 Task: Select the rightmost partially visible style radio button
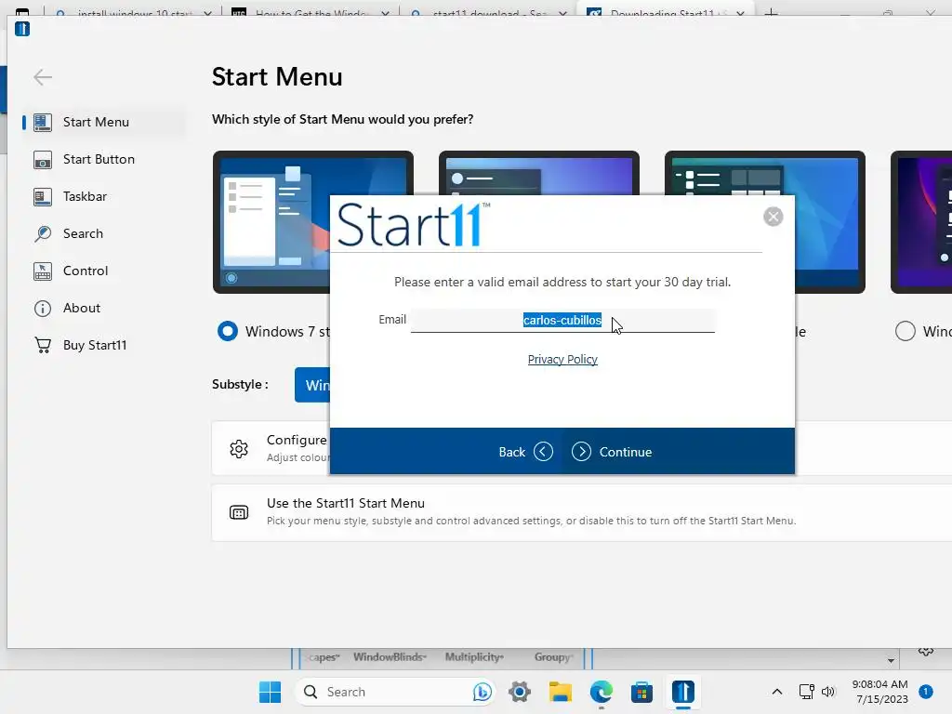point(906,331)
